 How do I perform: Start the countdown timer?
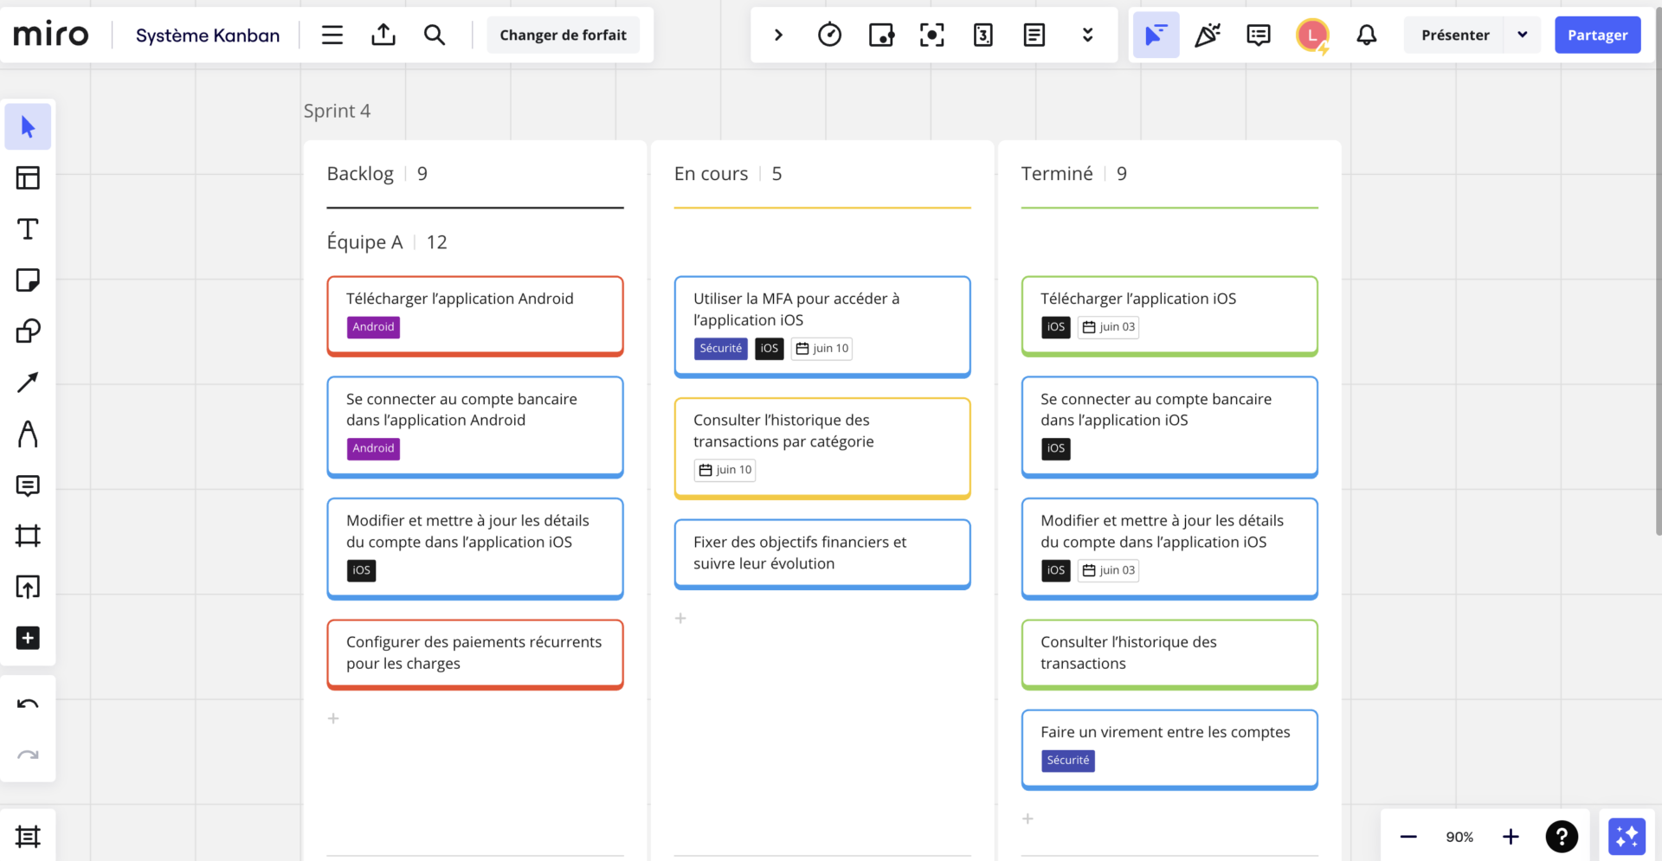pos(829,35)
